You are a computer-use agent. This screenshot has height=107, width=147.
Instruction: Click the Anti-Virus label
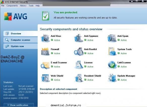click(x=56, y=36)
